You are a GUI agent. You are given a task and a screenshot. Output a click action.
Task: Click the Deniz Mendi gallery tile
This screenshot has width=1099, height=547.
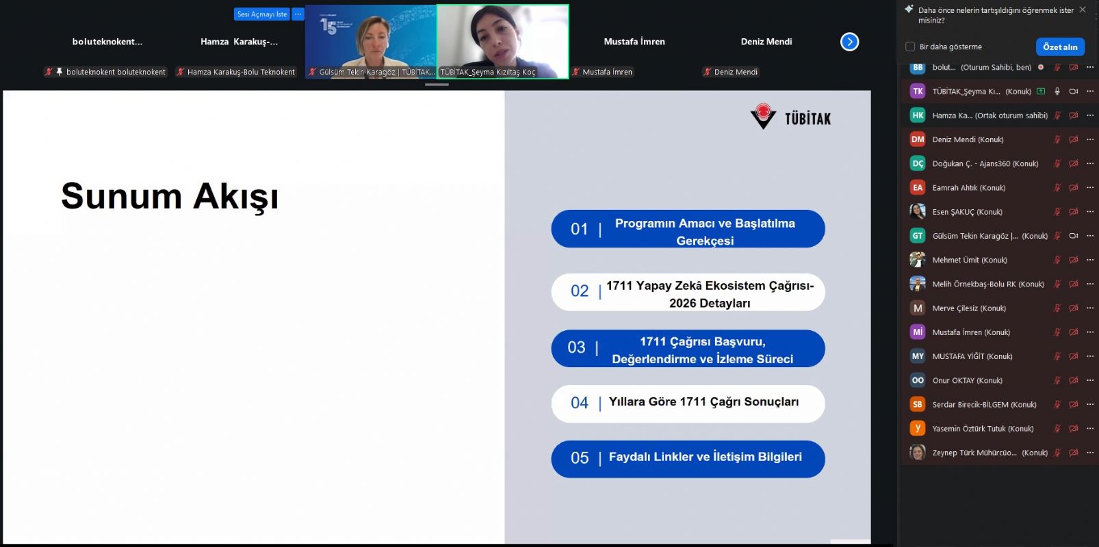coord(766,42)
